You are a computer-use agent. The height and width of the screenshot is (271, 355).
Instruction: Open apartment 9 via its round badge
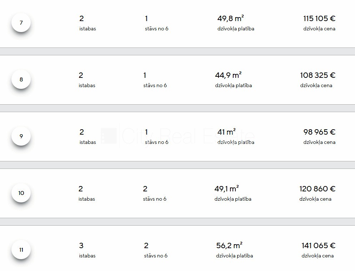(21, 136)
